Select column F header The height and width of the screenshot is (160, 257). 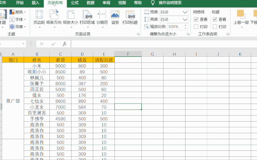point(128,54)
